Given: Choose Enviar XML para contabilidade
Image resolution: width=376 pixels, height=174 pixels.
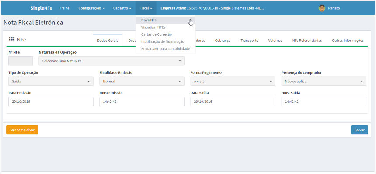Looking at the screenshot, I should (165, 49).
